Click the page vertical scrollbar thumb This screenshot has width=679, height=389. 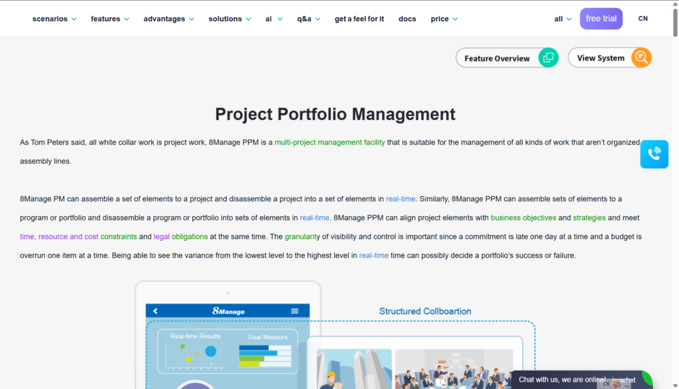pos(675,23)
